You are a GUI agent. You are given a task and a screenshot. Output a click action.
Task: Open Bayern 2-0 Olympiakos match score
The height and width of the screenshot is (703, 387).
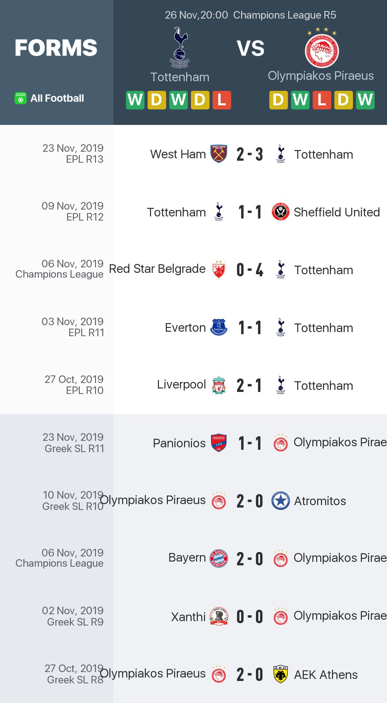[x=250, y=558]
